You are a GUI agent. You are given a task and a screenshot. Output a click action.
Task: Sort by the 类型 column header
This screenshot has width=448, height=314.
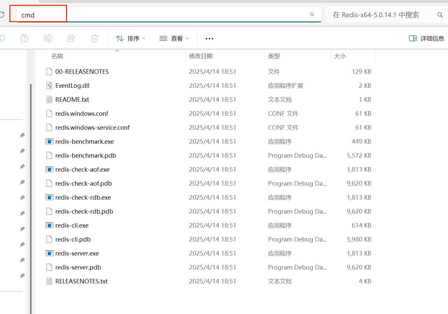(x=274, y=56)
